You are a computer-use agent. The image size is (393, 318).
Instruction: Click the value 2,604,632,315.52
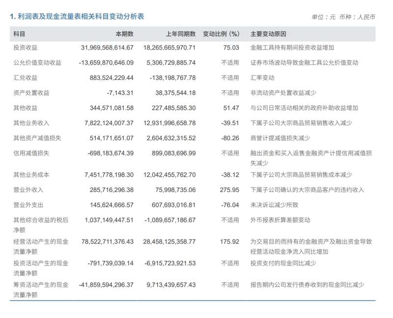(171, 138)
